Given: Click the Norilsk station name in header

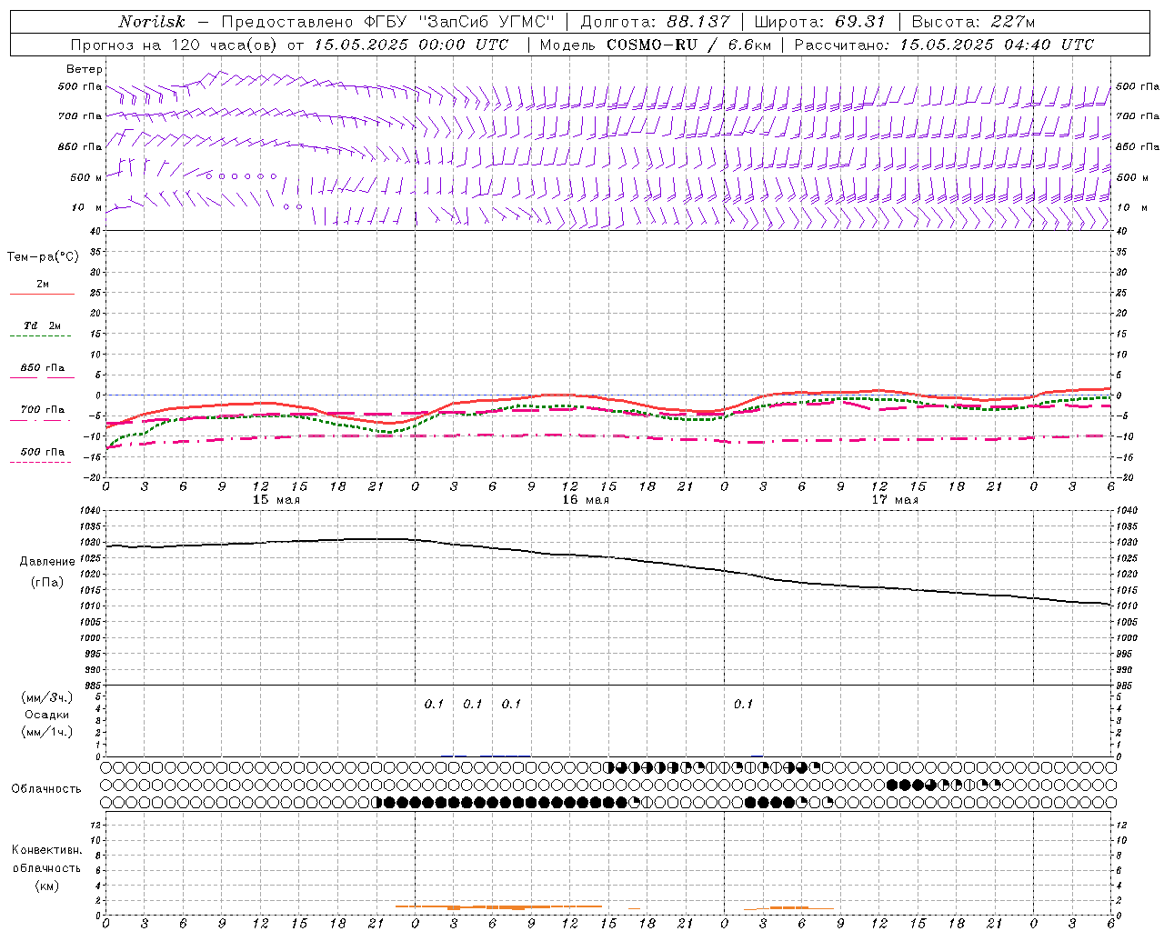Looking at the screenshot, I should (x=152, y=22).
